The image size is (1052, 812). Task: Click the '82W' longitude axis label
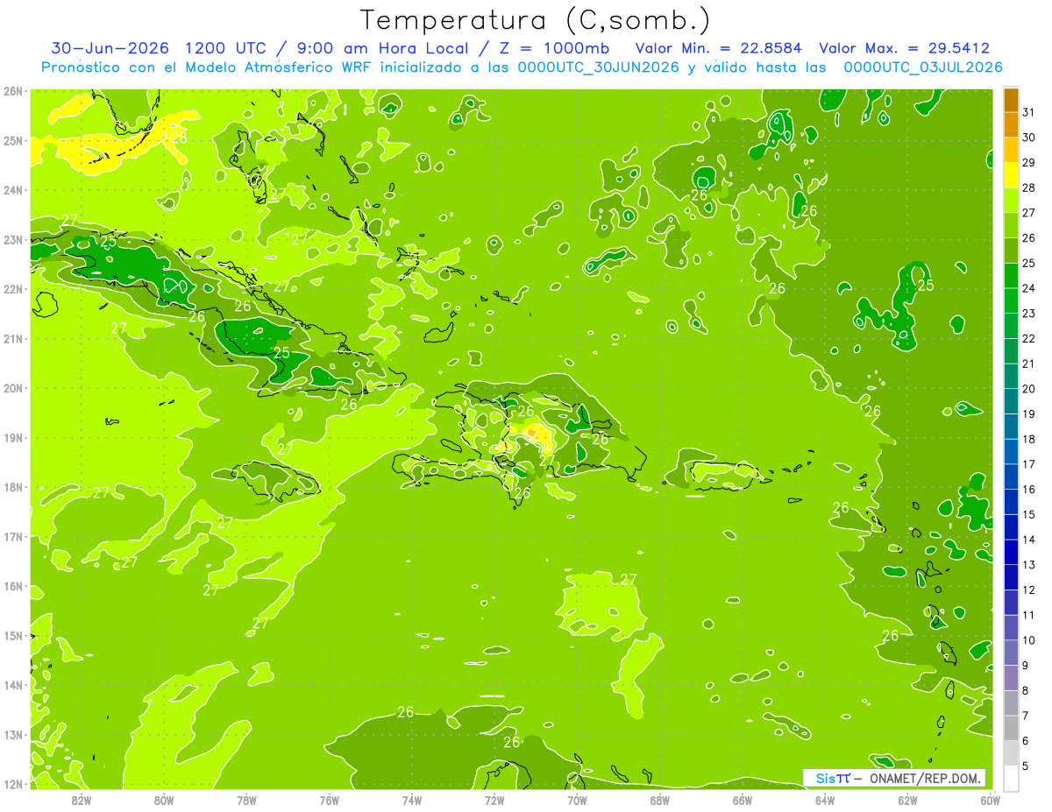[82, 800]
